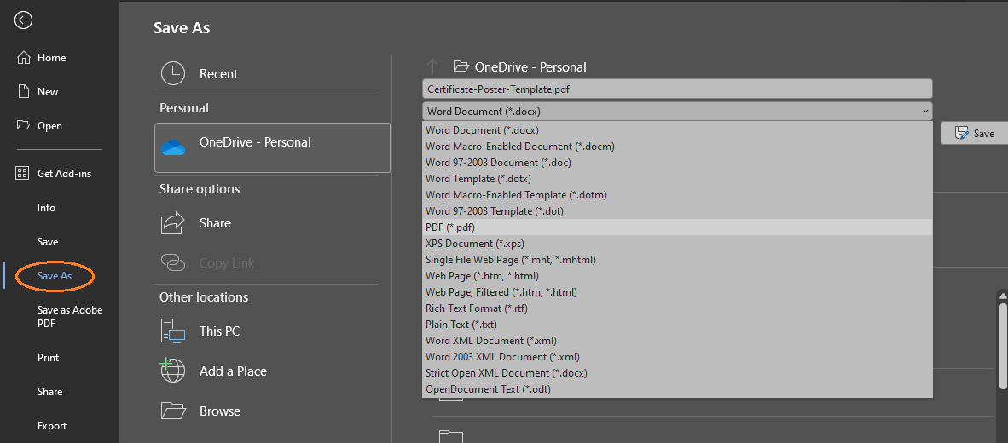
Task: Pick Word 97-2003 Template (*.dot)
Action: tap(677, 210)
